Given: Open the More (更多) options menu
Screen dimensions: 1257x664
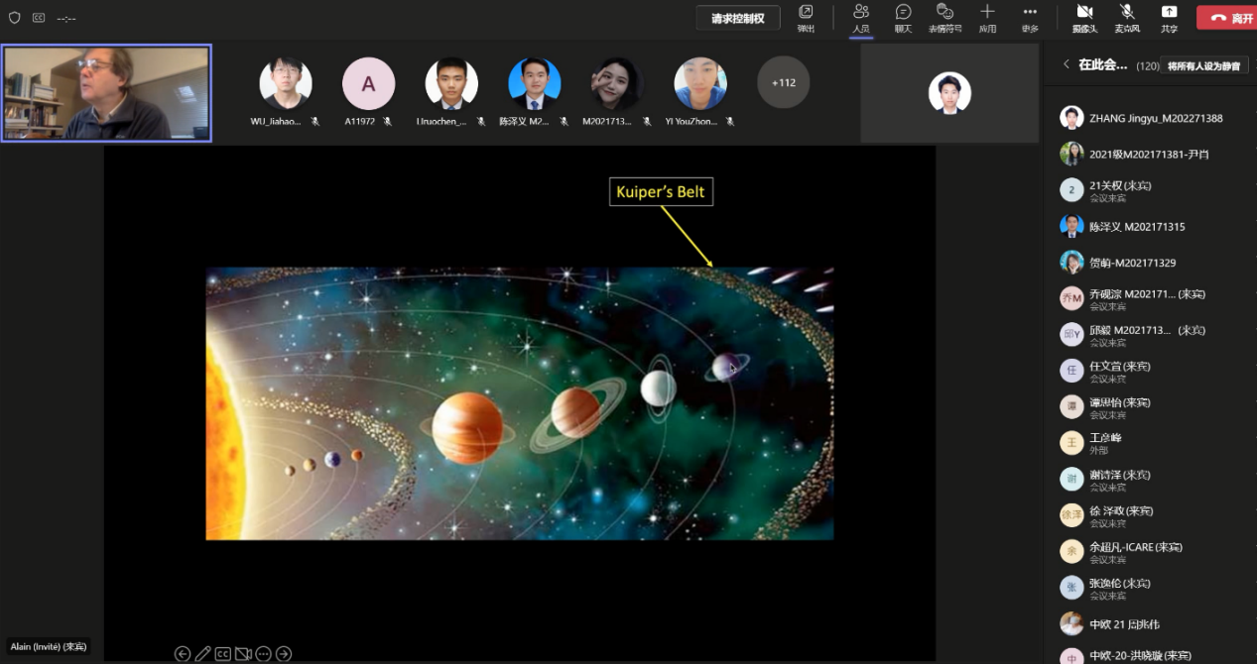Looking at the screenshot, I should point(1030,17).
